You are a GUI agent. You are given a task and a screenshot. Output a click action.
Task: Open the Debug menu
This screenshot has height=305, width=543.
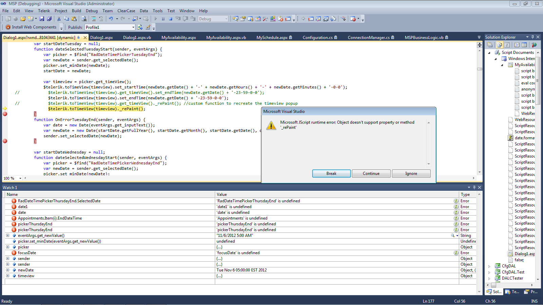(x=92, y=11)
